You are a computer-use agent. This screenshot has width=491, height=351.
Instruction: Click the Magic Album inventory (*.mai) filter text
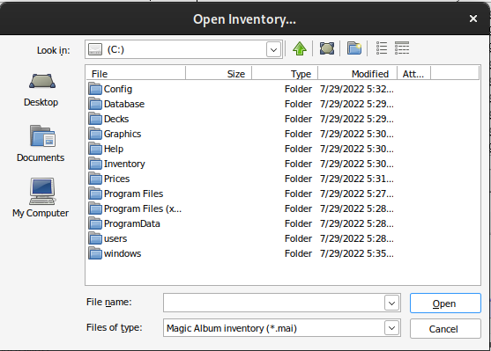[232, 328]
